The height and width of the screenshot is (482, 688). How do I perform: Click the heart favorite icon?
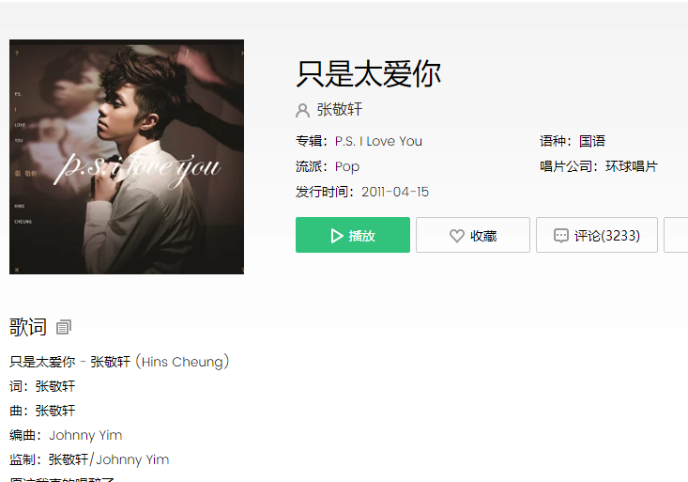coord(457,236)
